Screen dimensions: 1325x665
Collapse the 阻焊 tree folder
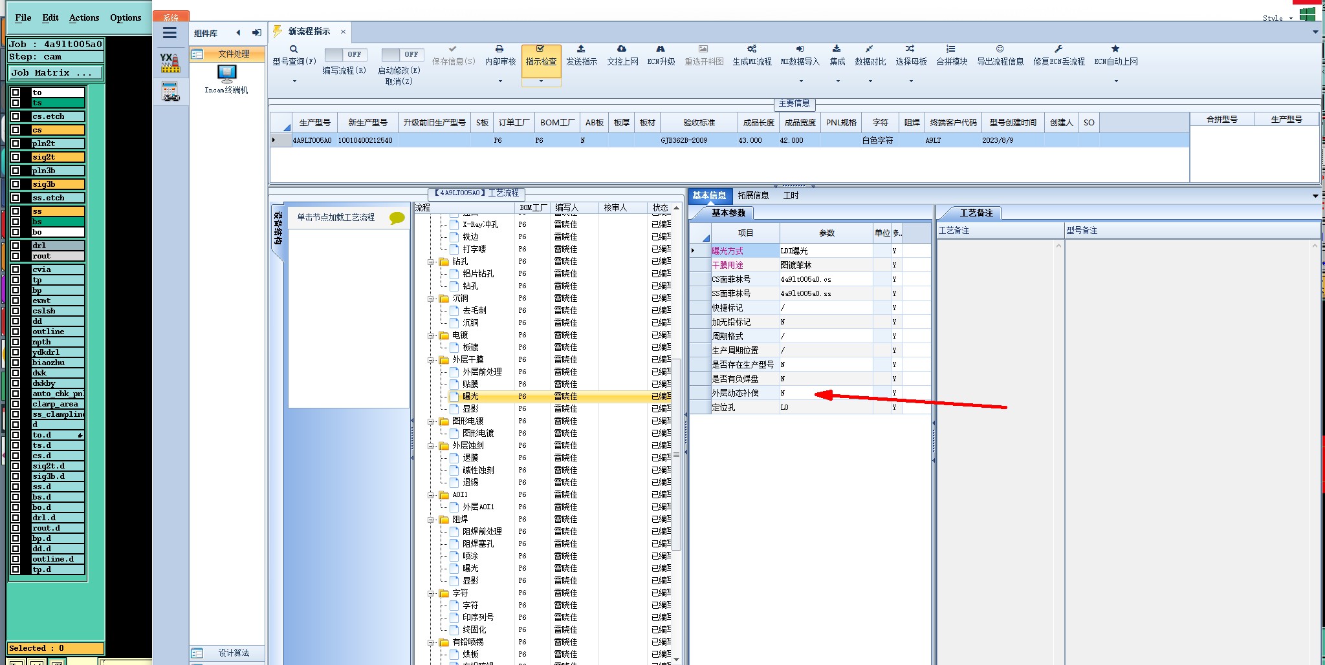[x=431, y=520]
